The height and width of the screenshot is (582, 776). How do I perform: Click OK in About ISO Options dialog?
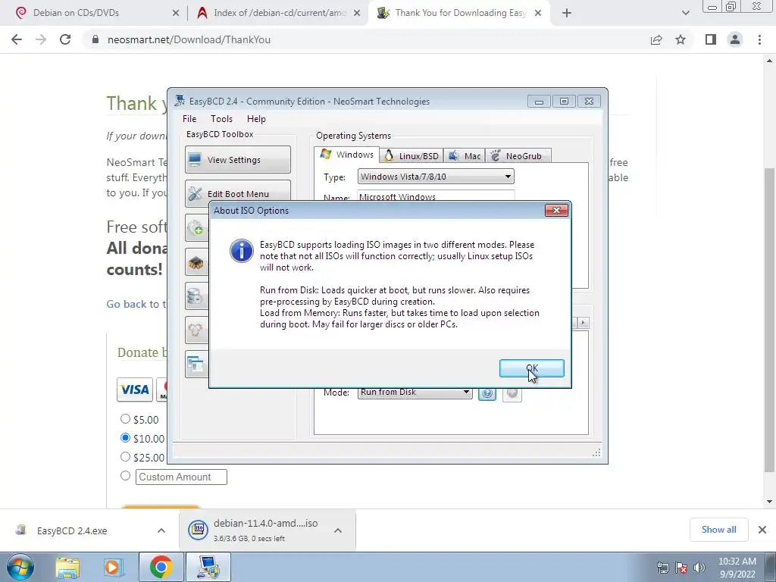tap(531, 368)
